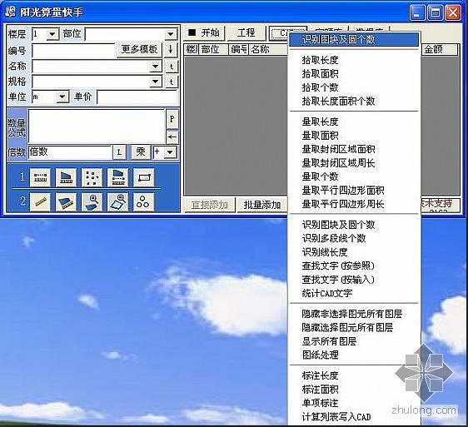The height and width of the screenshot is (427, 468).
Task: Click the 乘 button
Action: click(x=141, y=152)
